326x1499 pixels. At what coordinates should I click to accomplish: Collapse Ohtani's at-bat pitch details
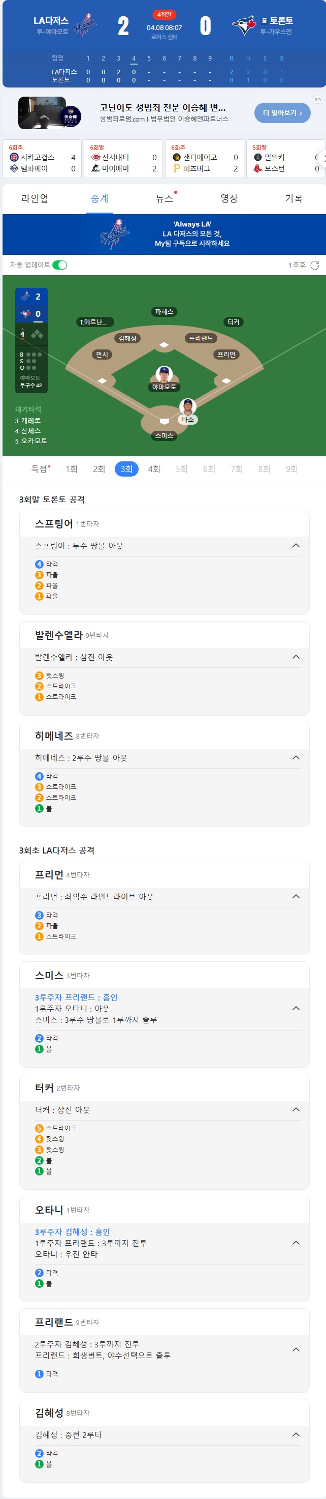coord(296,1243)
